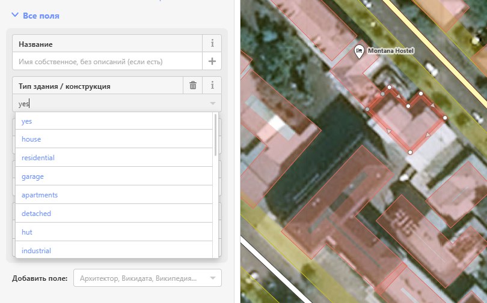Click the Montana Hostel map pin icon
The image size is (487, 303).
click(359, 52)
